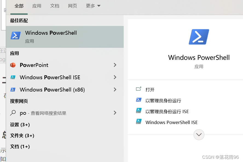
Task: Switch to the 应用 tab
Action: (37, 6)
